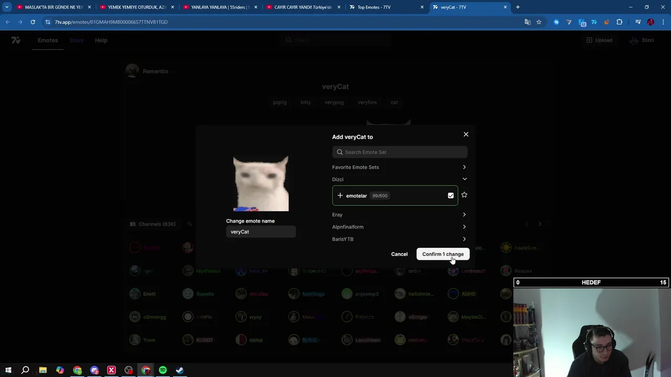
Task: Close the Add veryCat dialog
Action: (x=466, y=135)
